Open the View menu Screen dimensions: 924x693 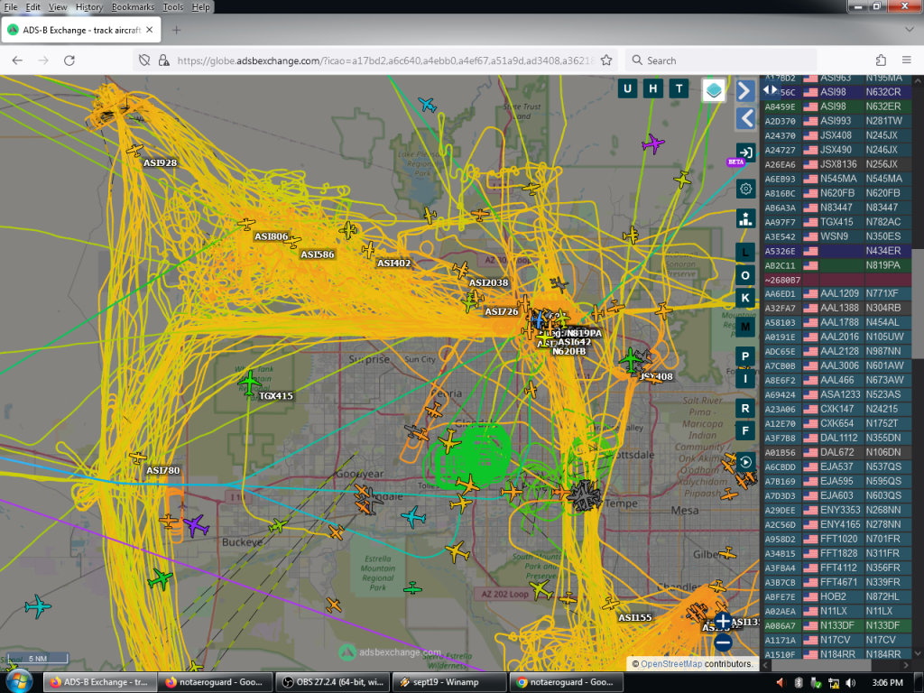point(58,7)
